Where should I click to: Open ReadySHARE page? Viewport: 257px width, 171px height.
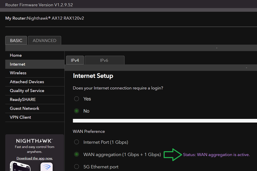pyautogui.click(x=35, y=99)
